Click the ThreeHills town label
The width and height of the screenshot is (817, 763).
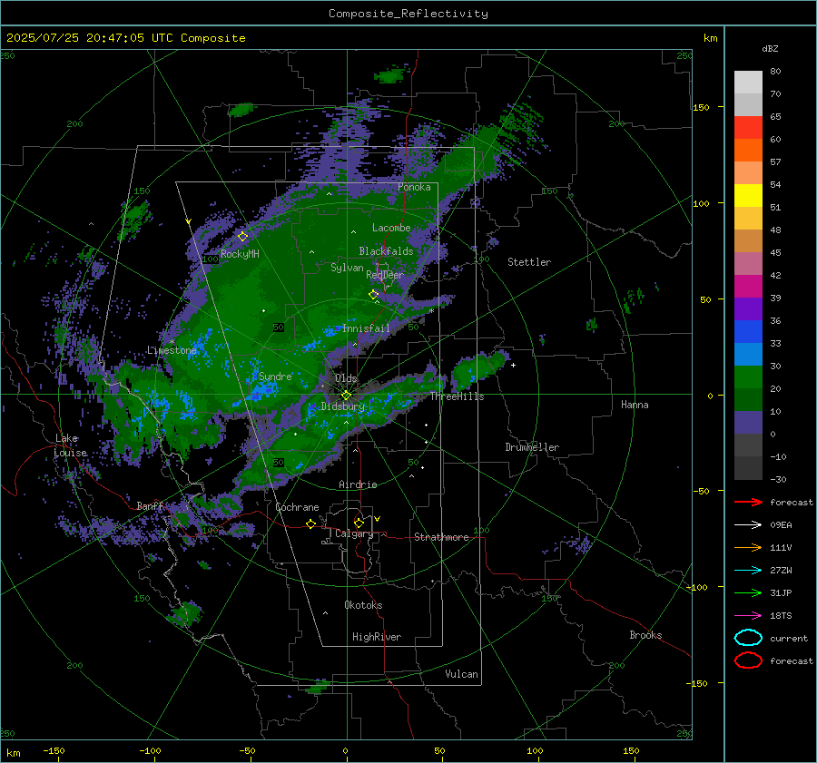(457, 396)
